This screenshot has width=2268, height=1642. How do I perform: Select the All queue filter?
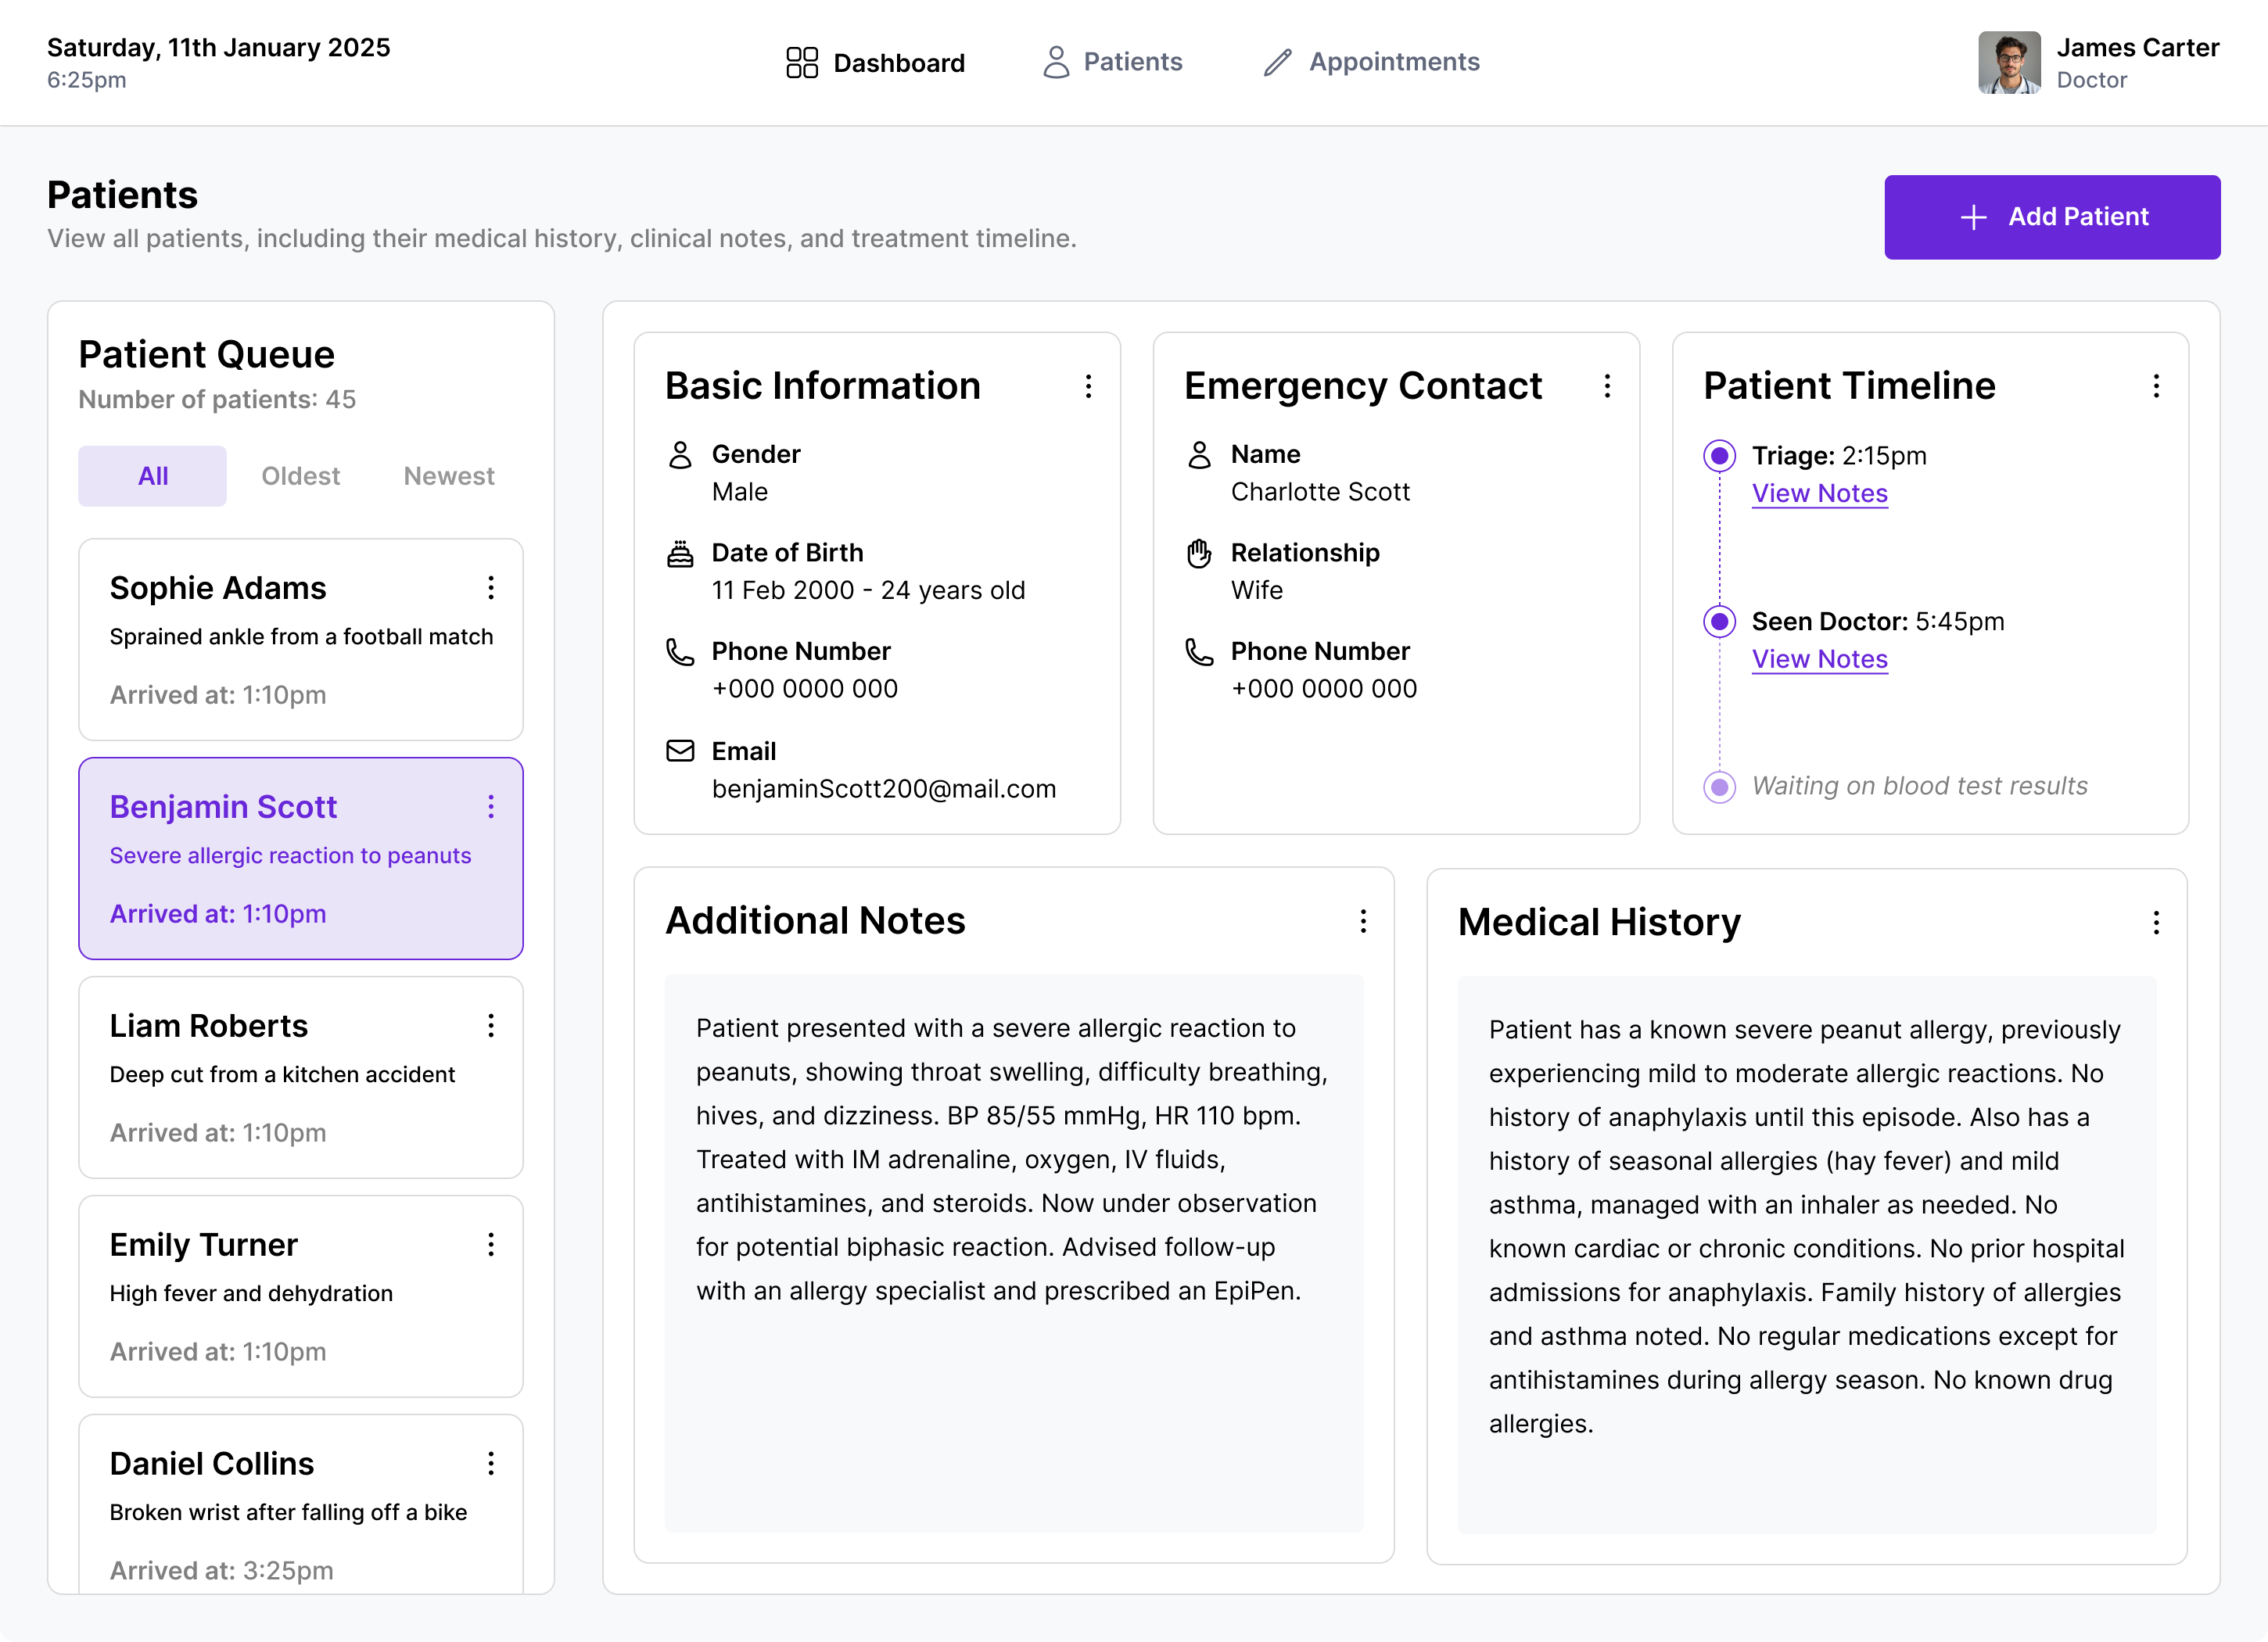(153, 476)
